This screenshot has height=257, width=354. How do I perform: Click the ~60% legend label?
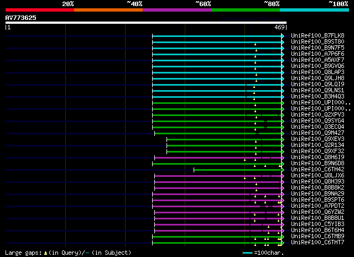tap(203, 4)
